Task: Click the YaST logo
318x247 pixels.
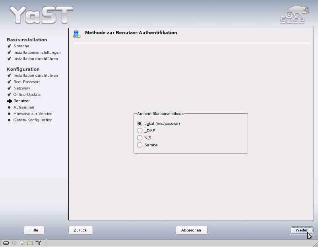Action: coord(41,15)
